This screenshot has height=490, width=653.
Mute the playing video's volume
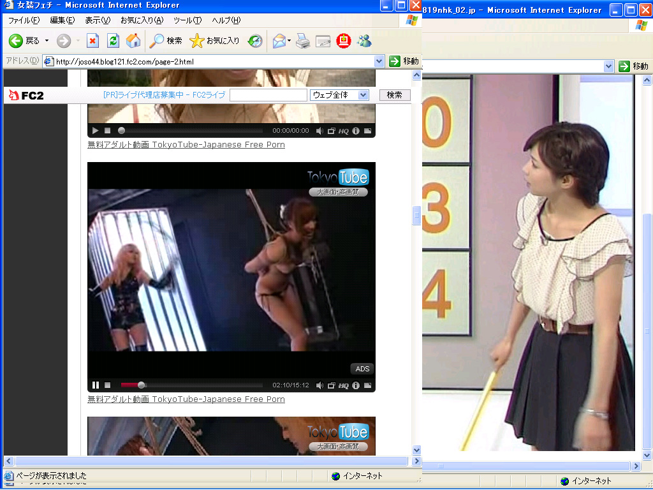[319, 385]
